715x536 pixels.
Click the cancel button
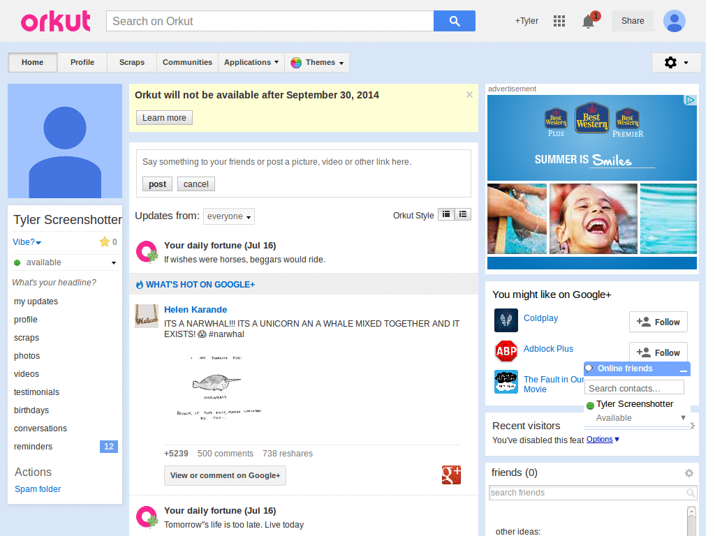(196, 184)
